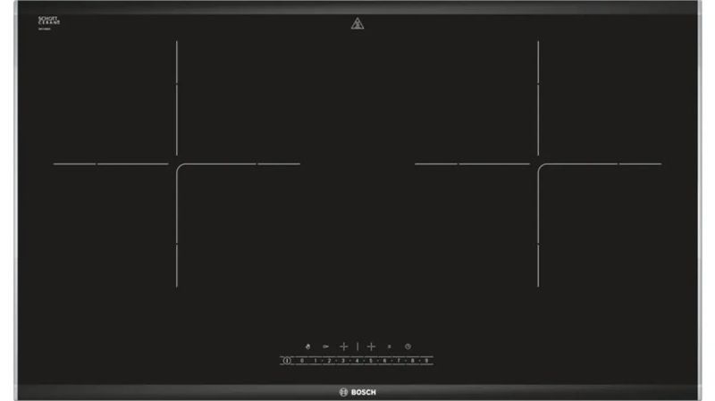Tap the small symbol left of the timer
Image resolution: width=715 pixels, height=401 pixels.
(390, 345)
